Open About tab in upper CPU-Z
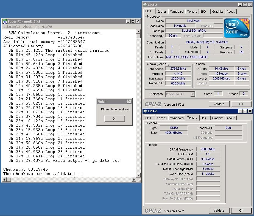Screen dimensions: 254x216 click(230, 12)
